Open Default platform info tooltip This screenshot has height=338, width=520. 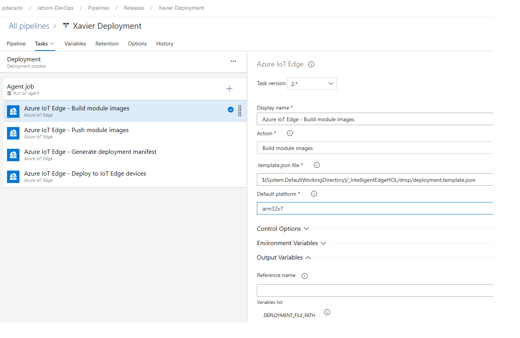314,193
